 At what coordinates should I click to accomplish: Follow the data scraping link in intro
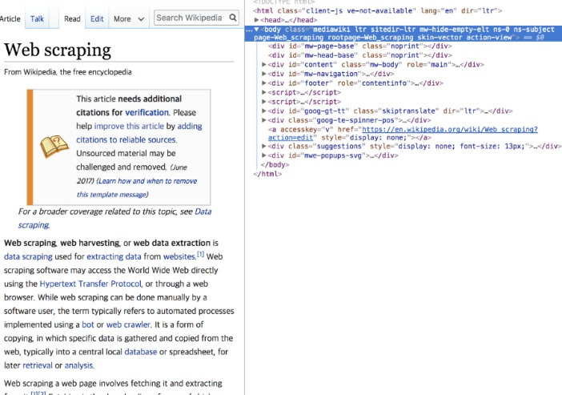point(28,257)
